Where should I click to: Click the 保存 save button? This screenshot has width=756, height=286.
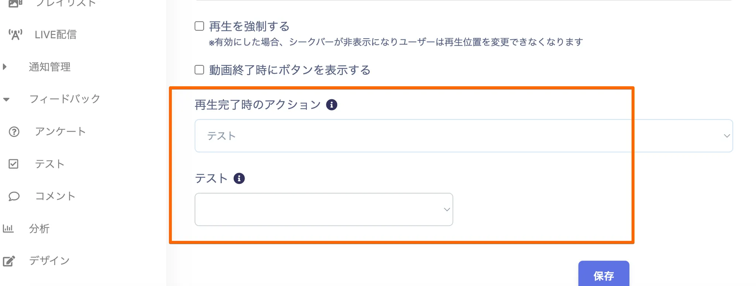tap(604, 275)
